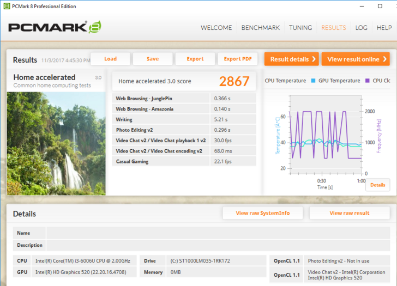
Task: Select the RESULTS tab
Action: 333,28
